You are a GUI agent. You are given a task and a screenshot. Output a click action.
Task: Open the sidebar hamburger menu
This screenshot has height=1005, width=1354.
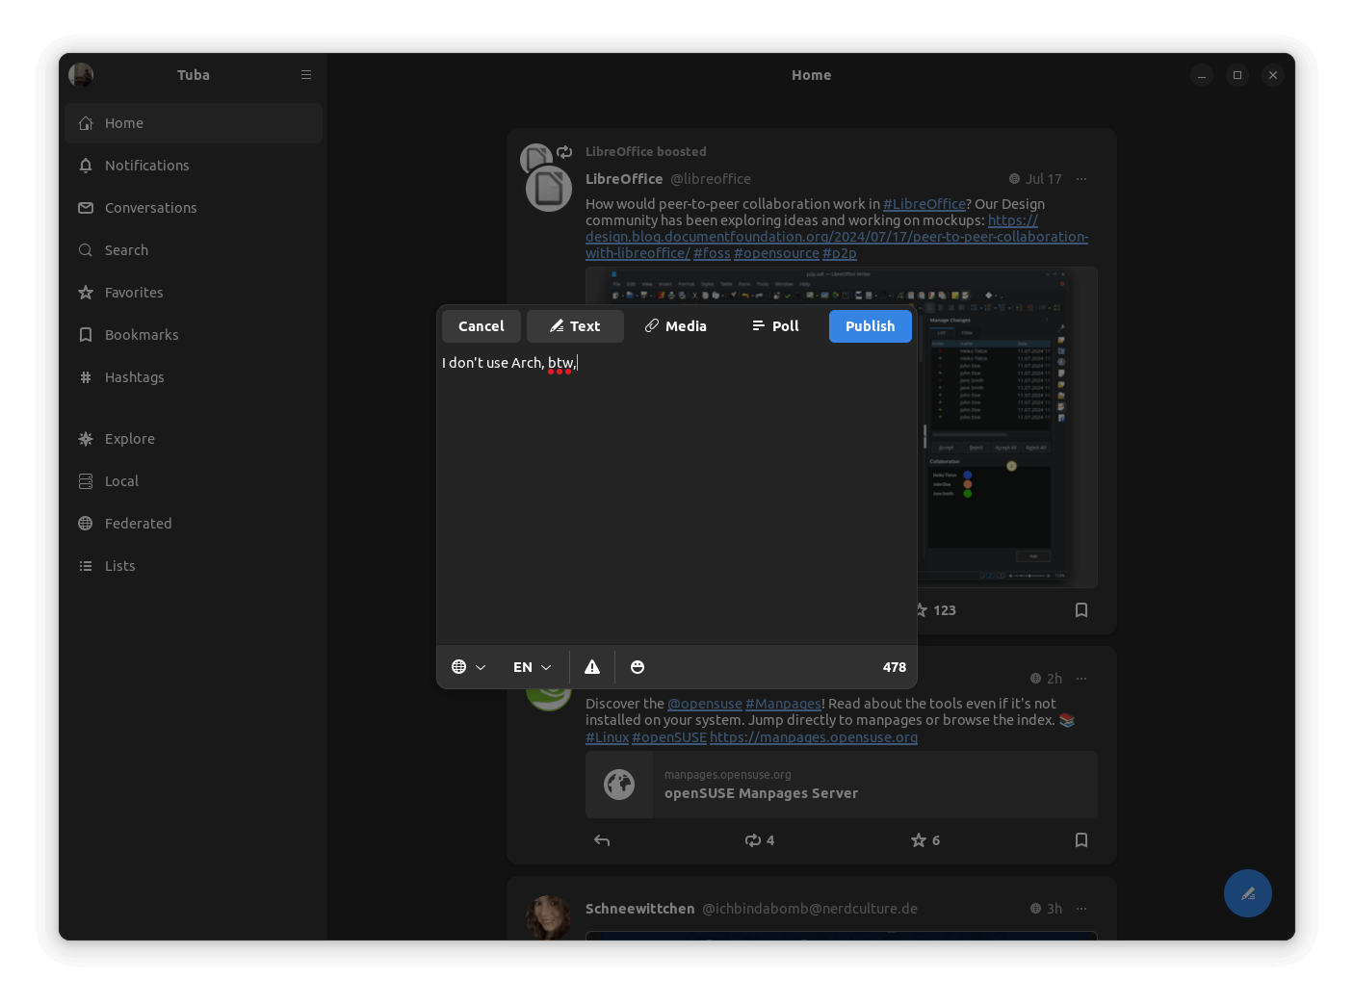[305, 74]
